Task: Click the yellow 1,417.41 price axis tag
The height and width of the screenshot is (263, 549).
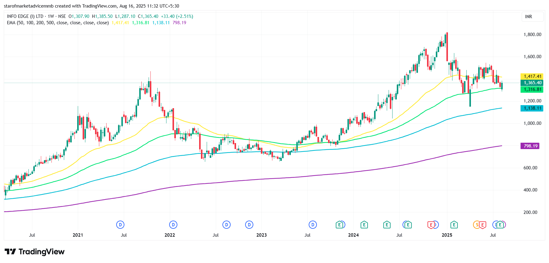Action: pos(532,76)
